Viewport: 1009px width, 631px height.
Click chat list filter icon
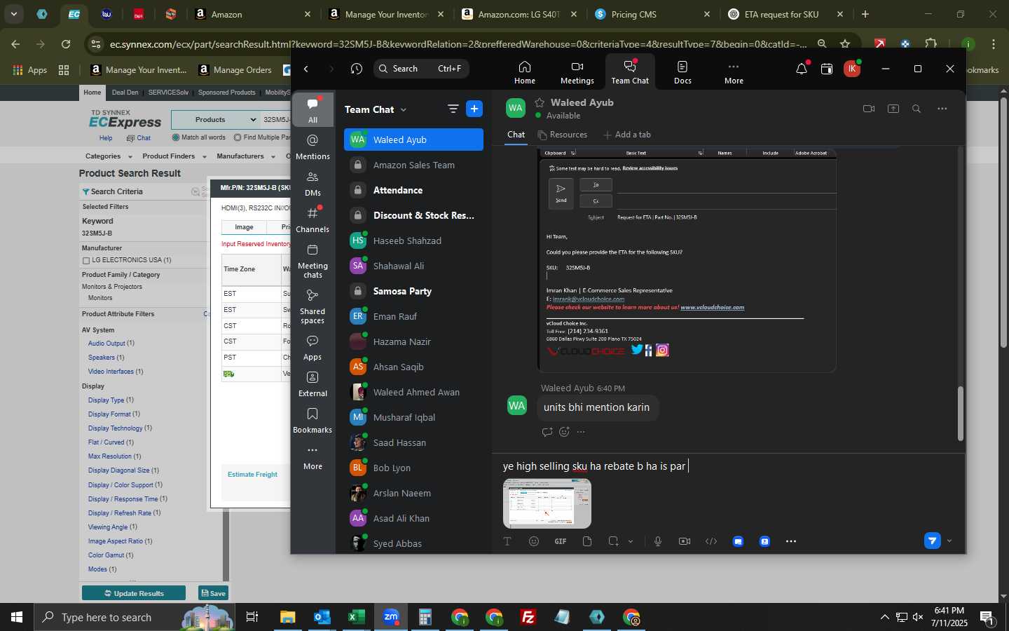coord(453,109)
